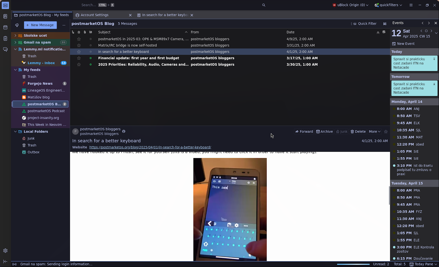Forward the message

pyautogui.click(x=304, y=132)
